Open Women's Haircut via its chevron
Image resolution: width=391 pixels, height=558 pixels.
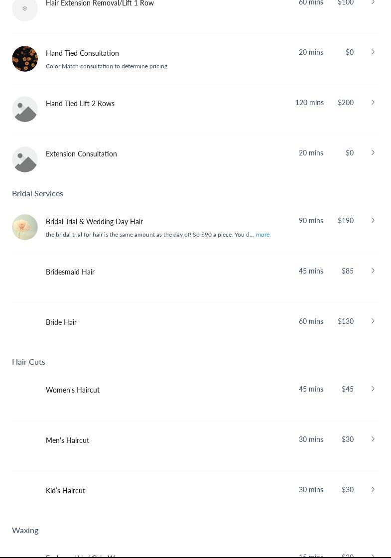coord(373,389)
